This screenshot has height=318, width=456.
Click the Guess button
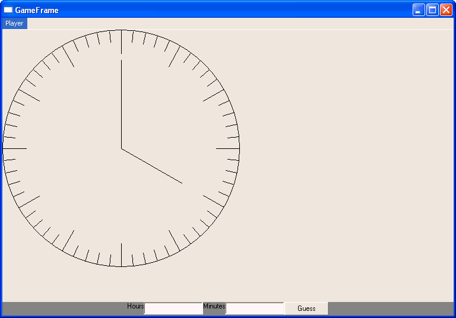click(306, 309)
